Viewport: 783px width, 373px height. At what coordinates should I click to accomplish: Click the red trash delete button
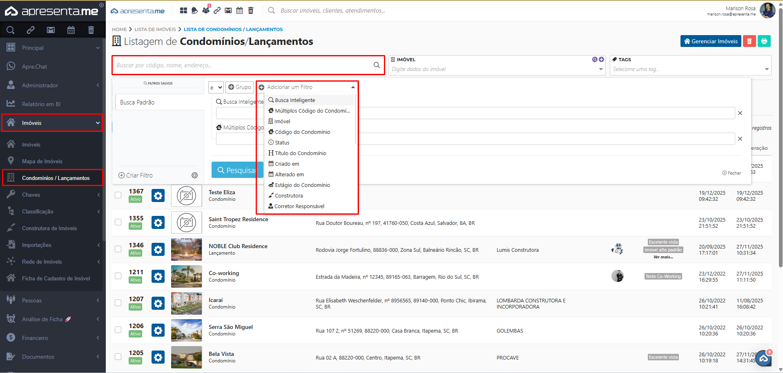pyautogui.click(x=749, y=41)
